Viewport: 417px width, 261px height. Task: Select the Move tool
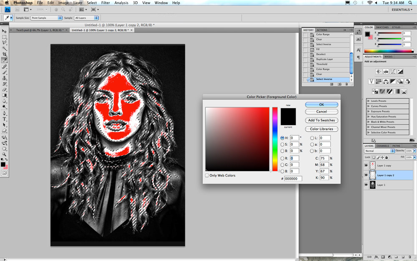(x=4, y=31)
